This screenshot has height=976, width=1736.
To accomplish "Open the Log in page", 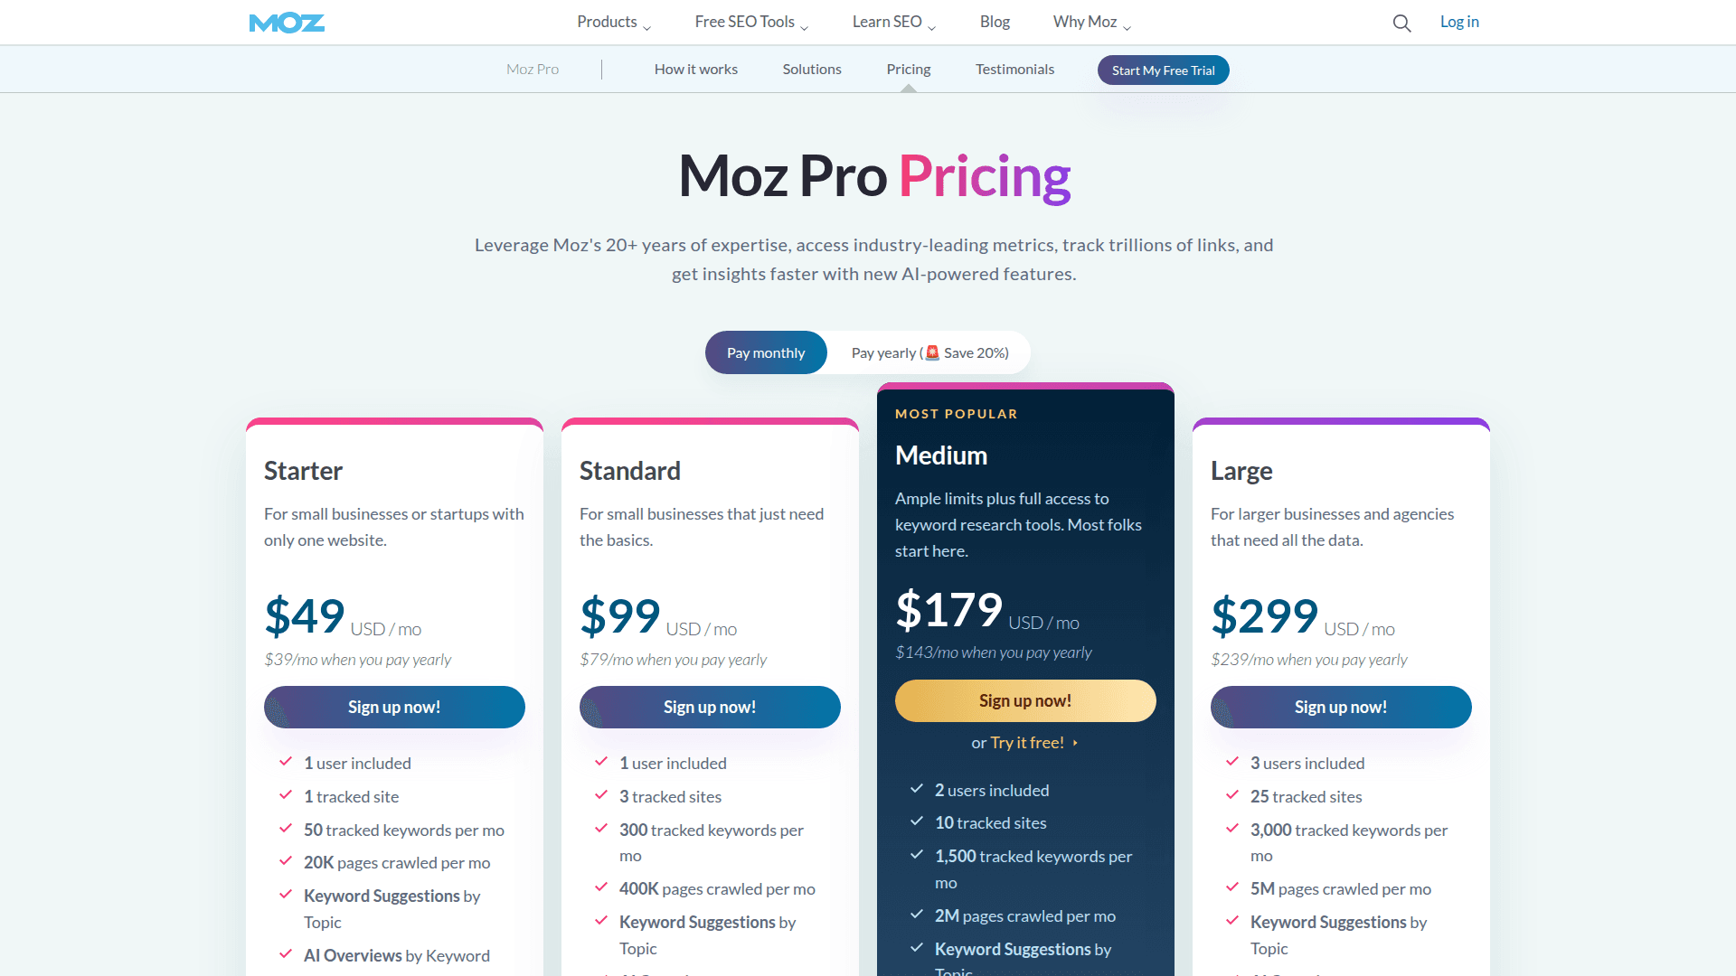I will click(1459, 21).
